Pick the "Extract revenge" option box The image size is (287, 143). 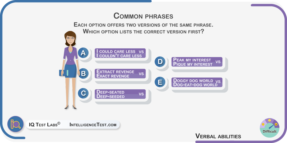coord(120,74)
